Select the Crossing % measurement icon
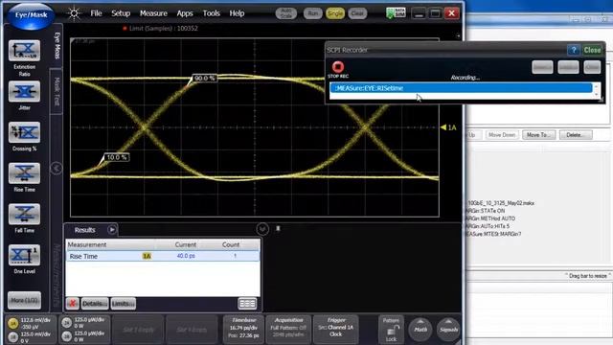 24,132
